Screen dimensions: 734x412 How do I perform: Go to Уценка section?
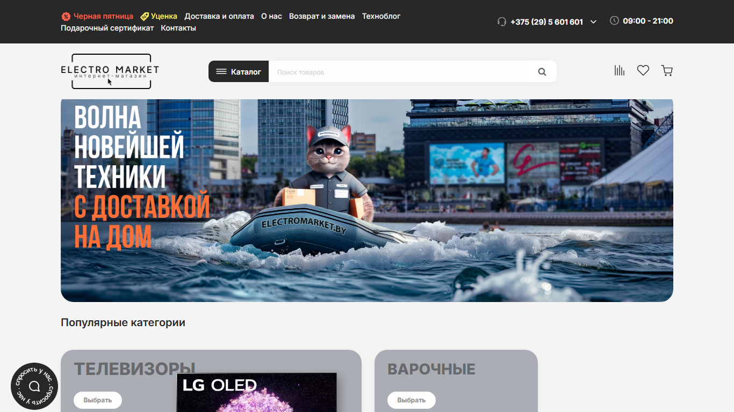[x=164, y=16]
